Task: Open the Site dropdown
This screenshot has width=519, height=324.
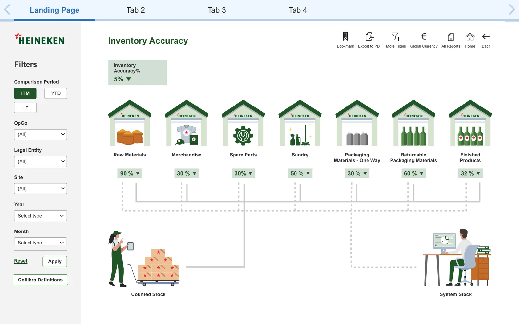Action: 41,189
